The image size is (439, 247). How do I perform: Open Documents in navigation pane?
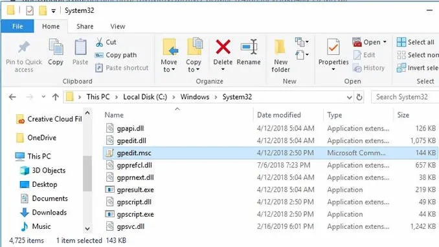click(43, 199)
